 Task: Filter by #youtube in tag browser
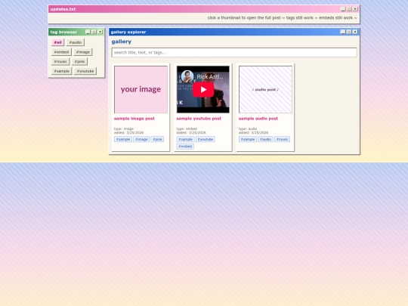click(85, 71)
